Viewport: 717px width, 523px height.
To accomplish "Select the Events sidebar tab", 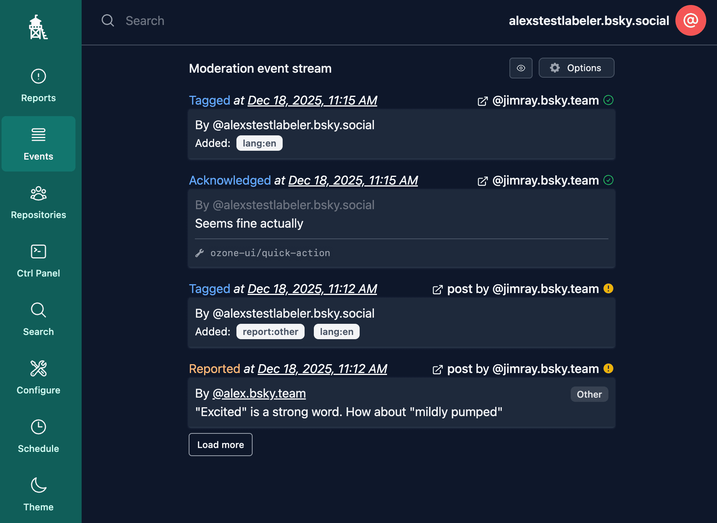I will click(x=39, y=144).
